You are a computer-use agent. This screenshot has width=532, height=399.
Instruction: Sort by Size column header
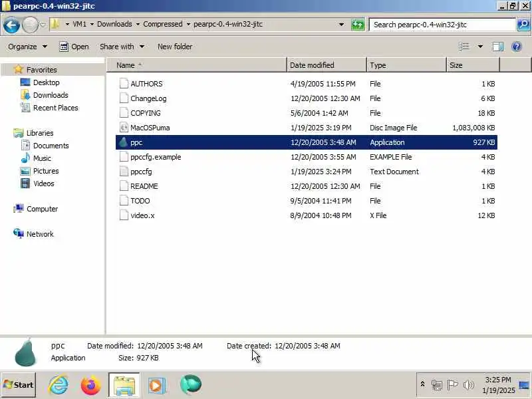[x=473, y=65]
